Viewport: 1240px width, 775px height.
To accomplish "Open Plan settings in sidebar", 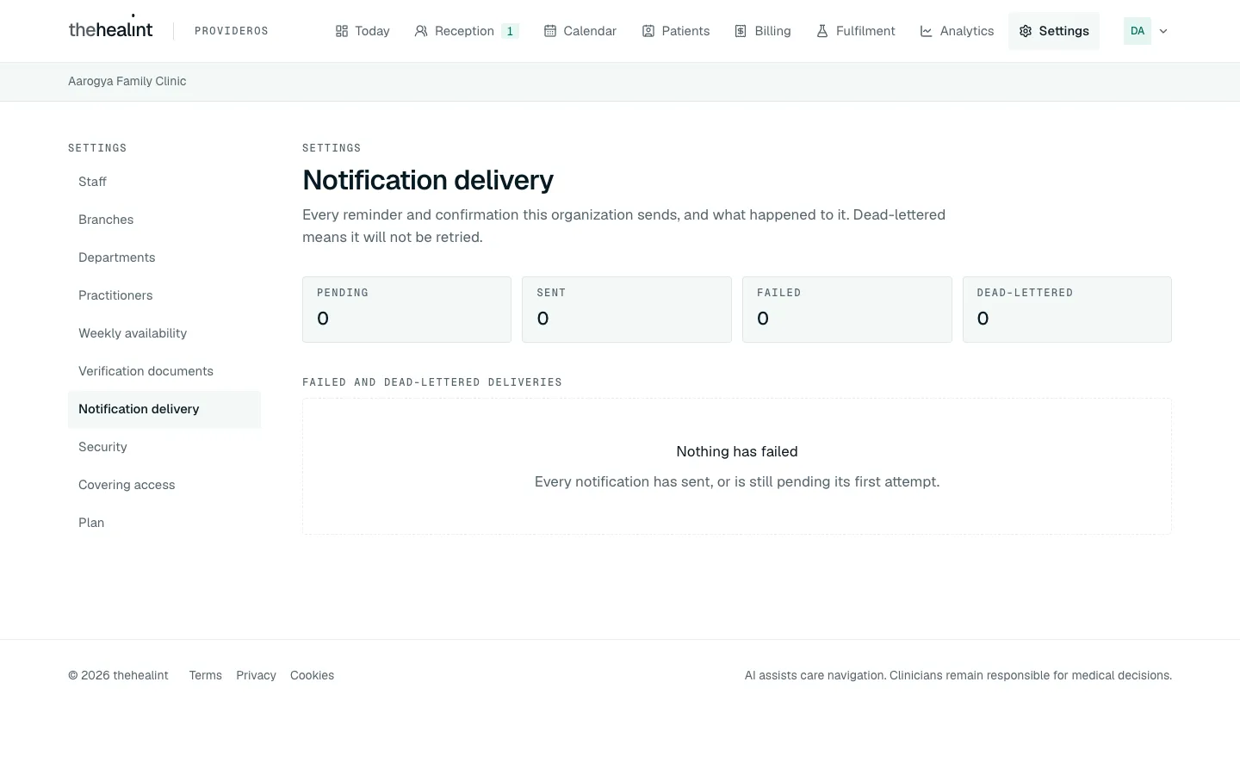I will tap(164, 523).
